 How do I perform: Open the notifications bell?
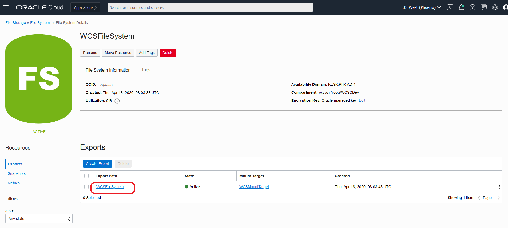[x=461, y=7]
